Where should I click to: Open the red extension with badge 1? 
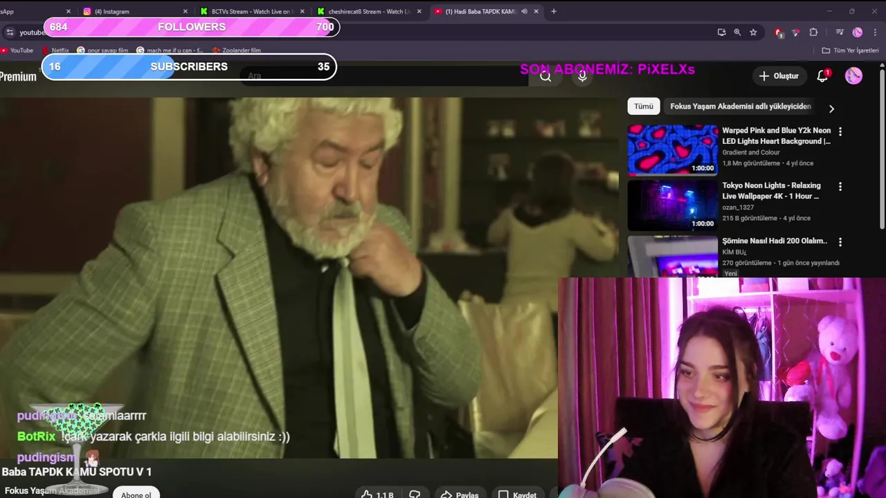[779, 33]
